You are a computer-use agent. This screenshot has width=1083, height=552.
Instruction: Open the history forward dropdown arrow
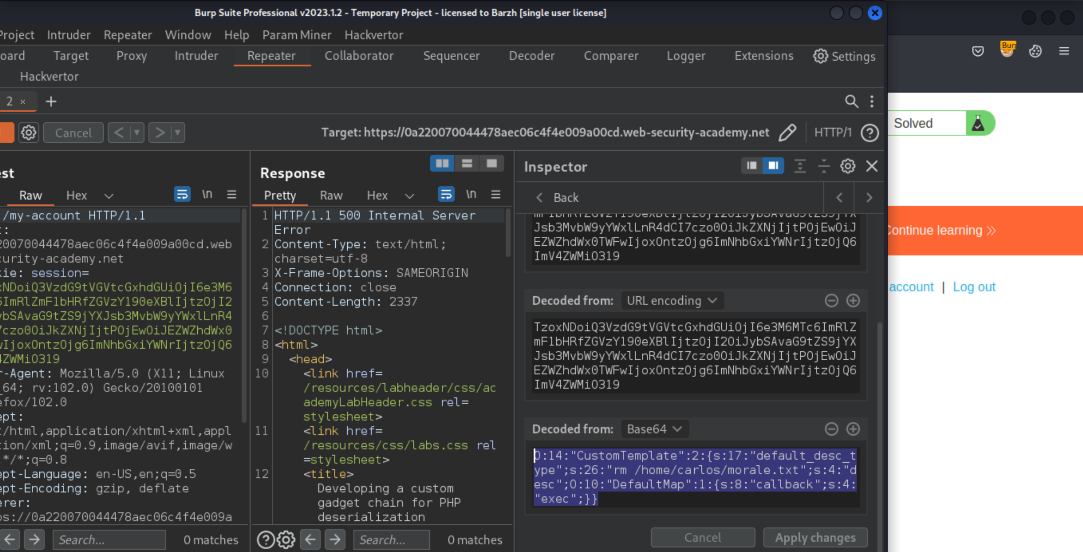(178, 133)
